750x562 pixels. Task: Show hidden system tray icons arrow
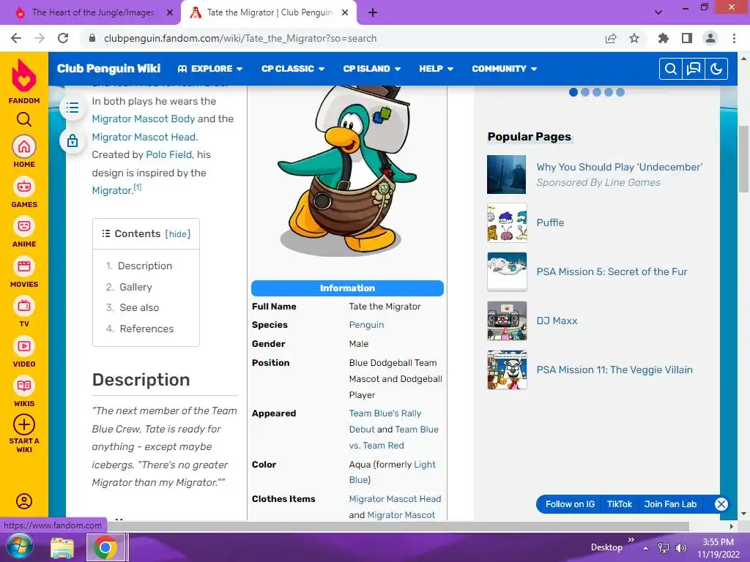[645, 548]
